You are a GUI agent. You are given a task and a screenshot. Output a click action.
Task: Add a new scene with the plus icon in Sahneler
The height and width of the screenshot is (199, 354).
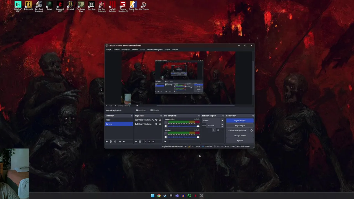coord(107,142)
